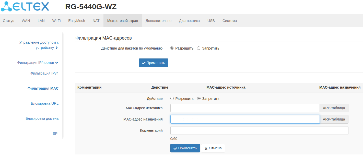
Task: Open the Система tab
Action: click(229, 21)
